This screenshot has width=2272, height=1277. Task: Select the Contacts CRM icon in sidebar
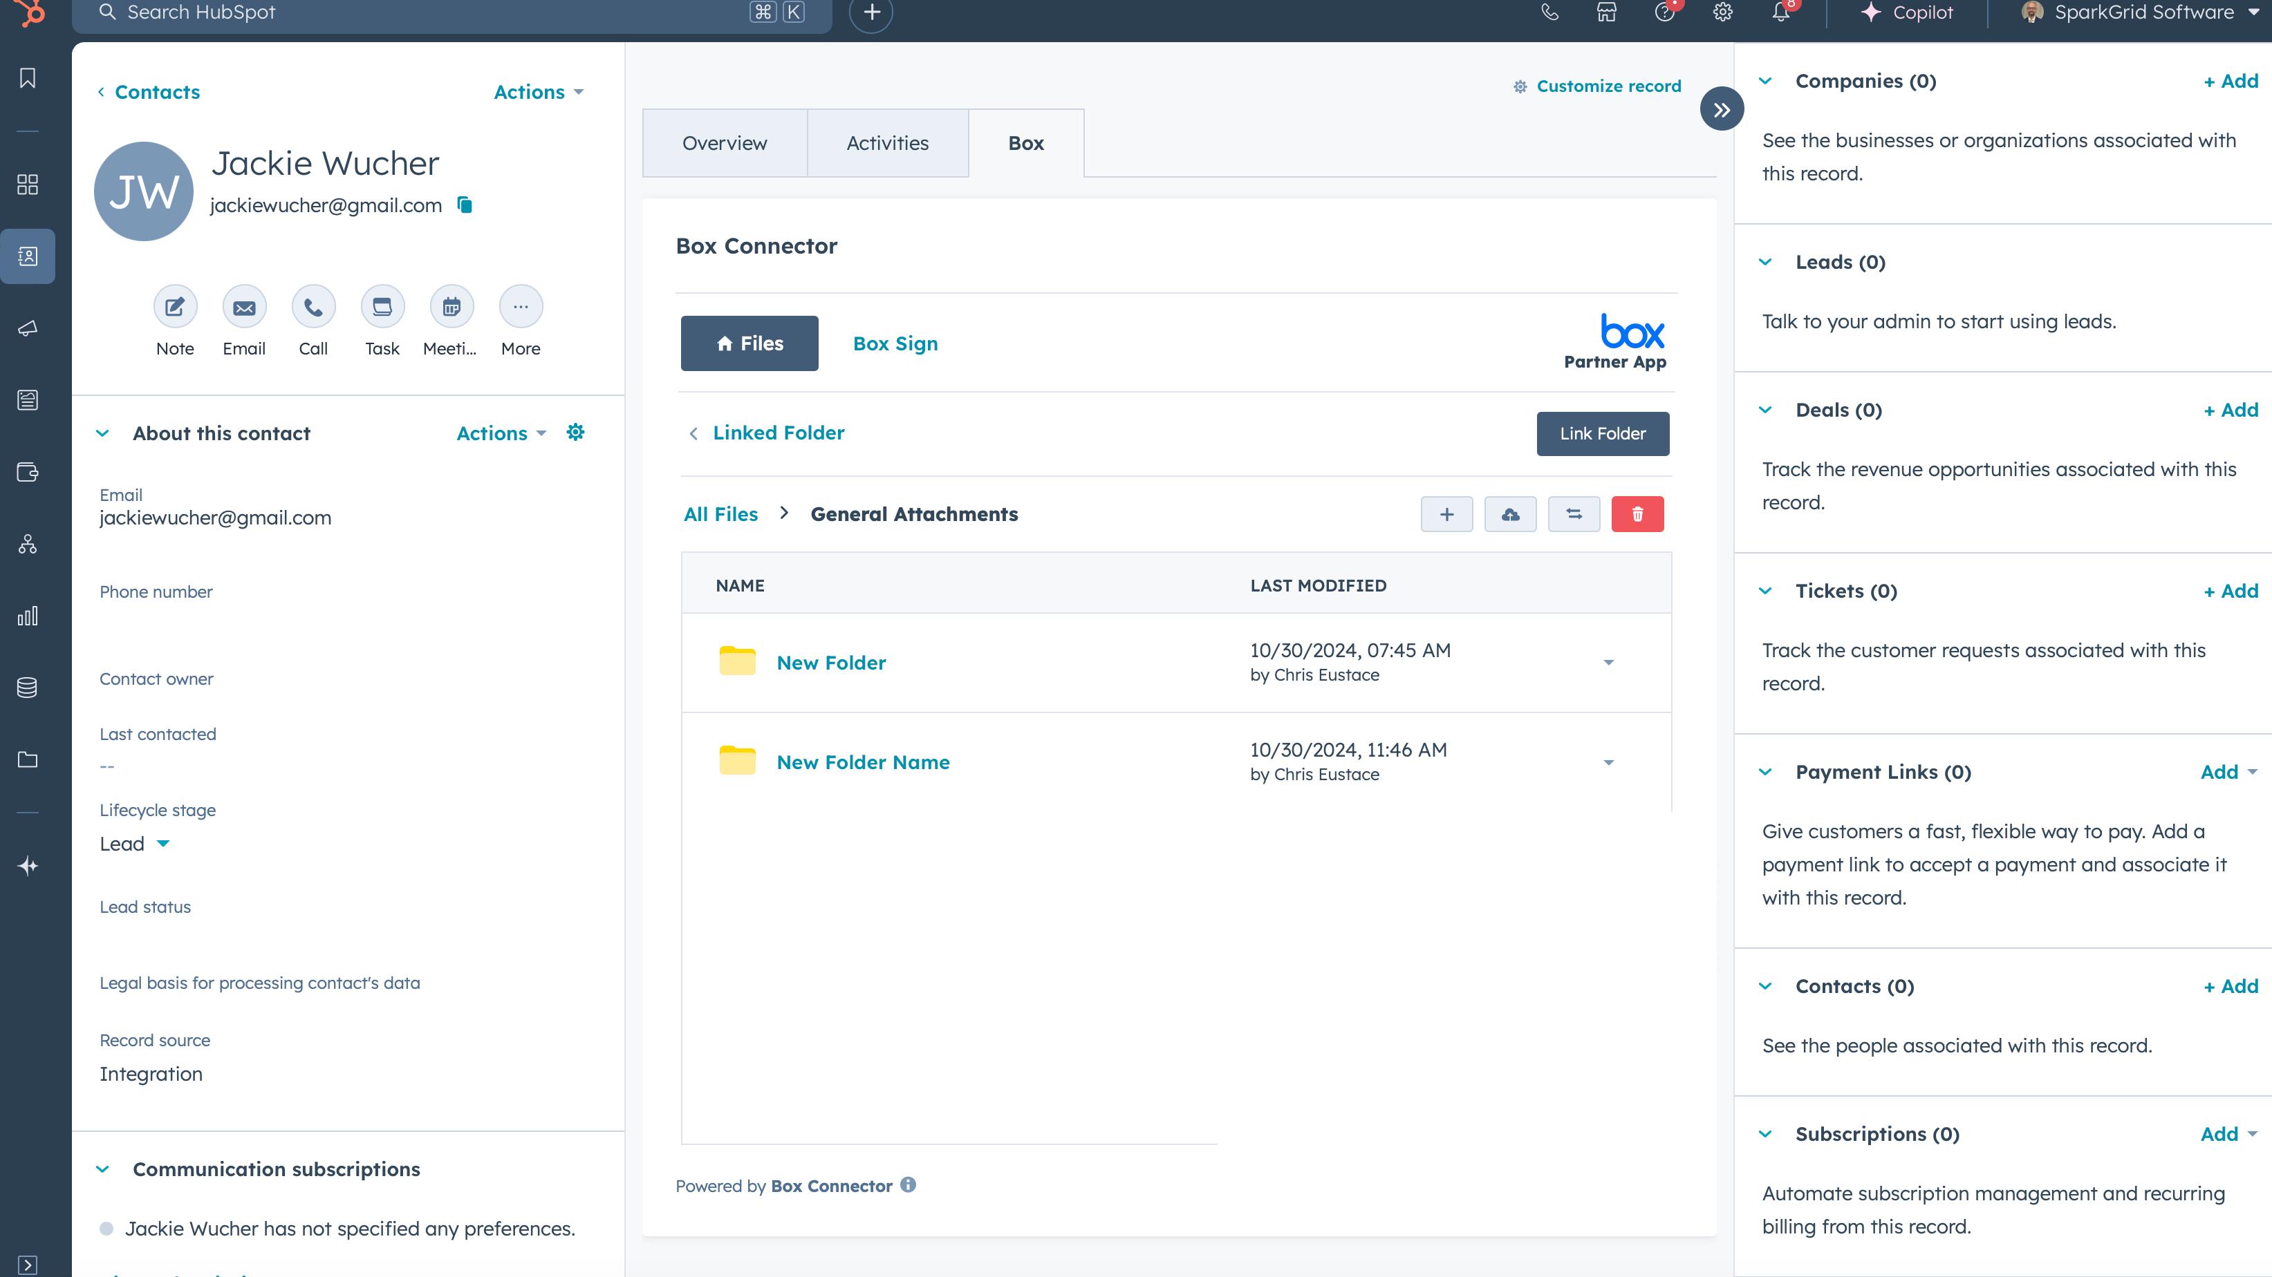(28, 256)
